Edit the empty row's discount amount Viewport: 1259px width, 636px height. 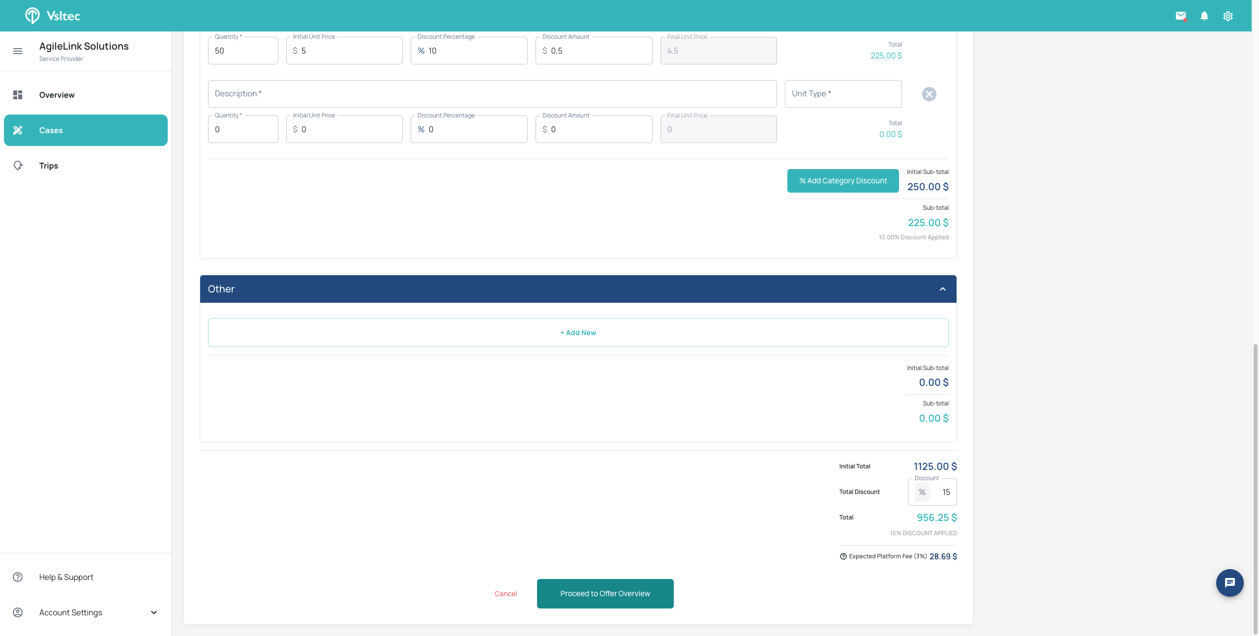pyautogui.click(x=594, y=129)
